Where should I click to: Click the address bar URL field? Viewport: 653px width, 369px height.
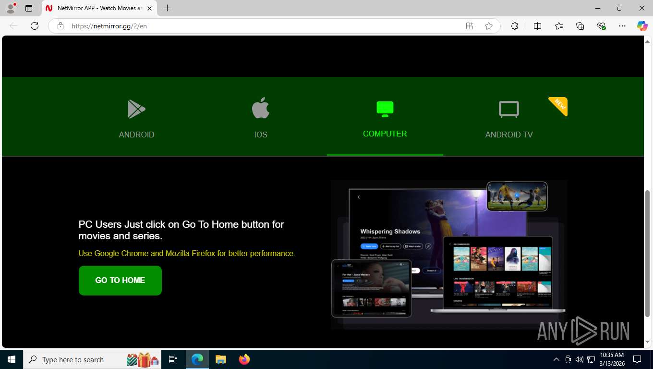tap(264, 26)
